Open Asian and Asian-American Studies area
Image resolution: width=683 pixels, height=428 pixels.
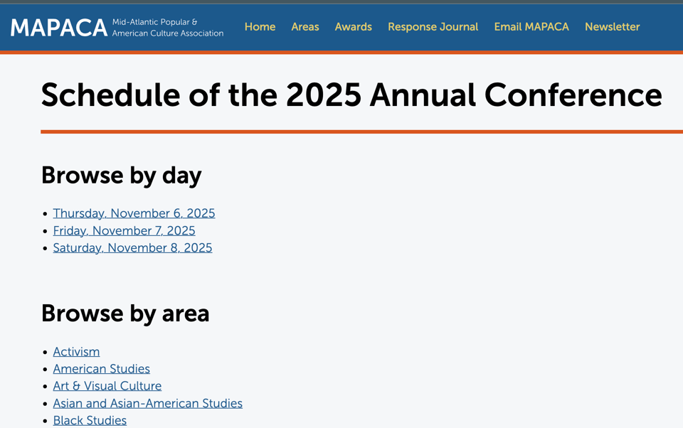147,404
